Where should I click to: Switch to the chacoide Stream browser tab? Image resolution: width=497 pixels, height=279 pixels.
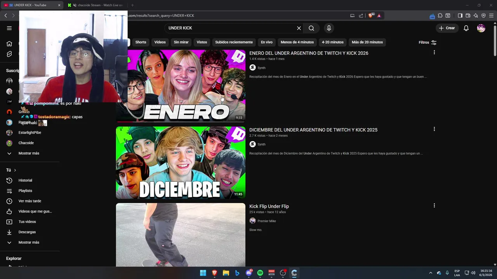coord(96,5)
